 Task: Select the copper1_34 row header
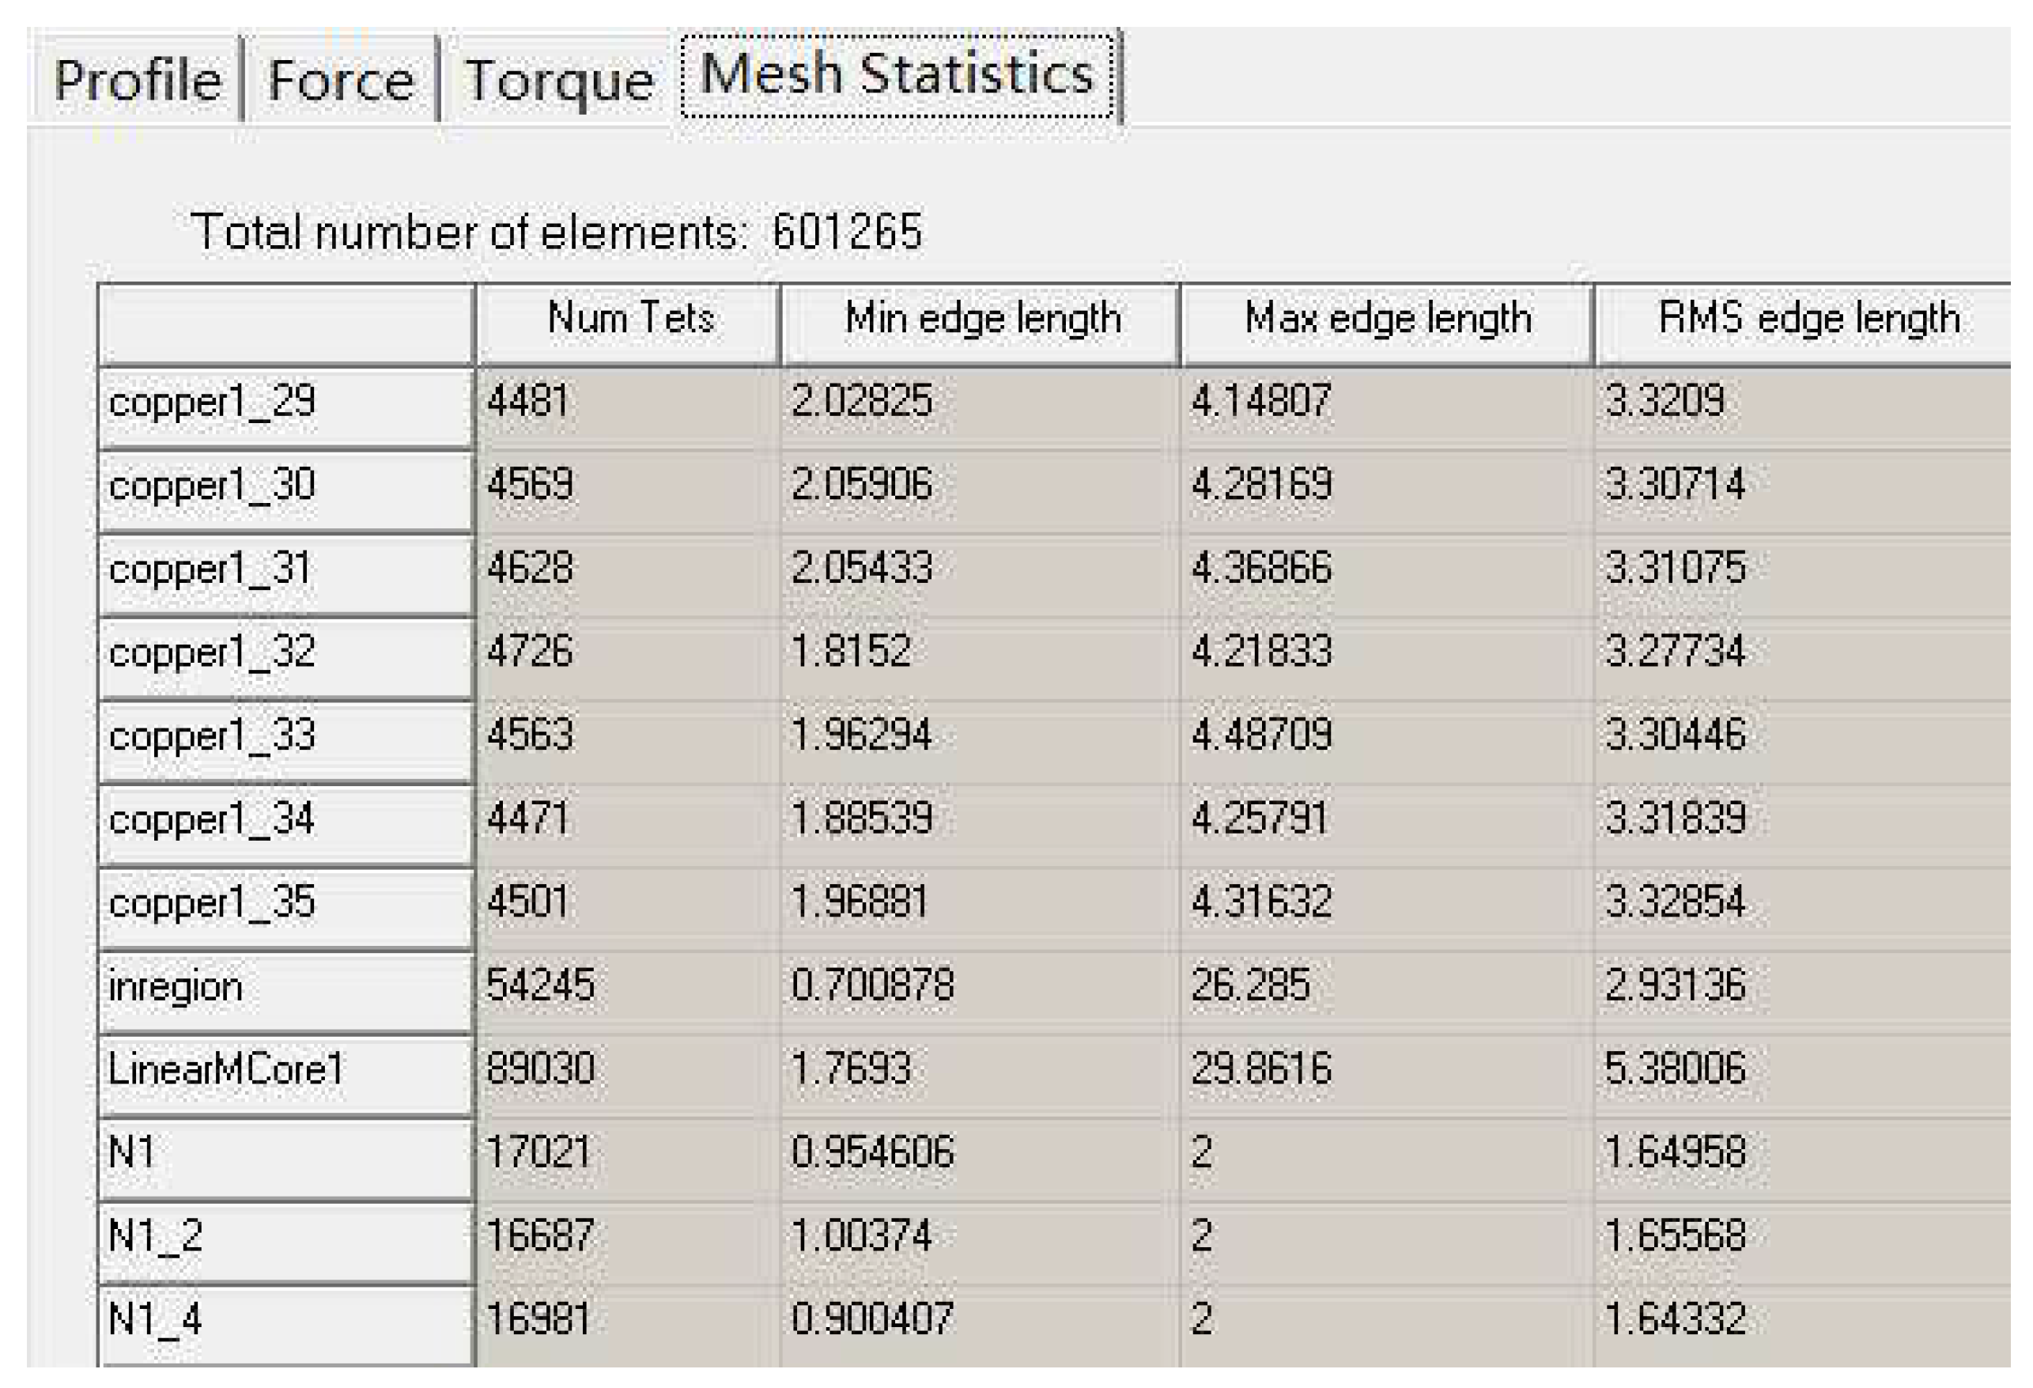tap(286, 822)
